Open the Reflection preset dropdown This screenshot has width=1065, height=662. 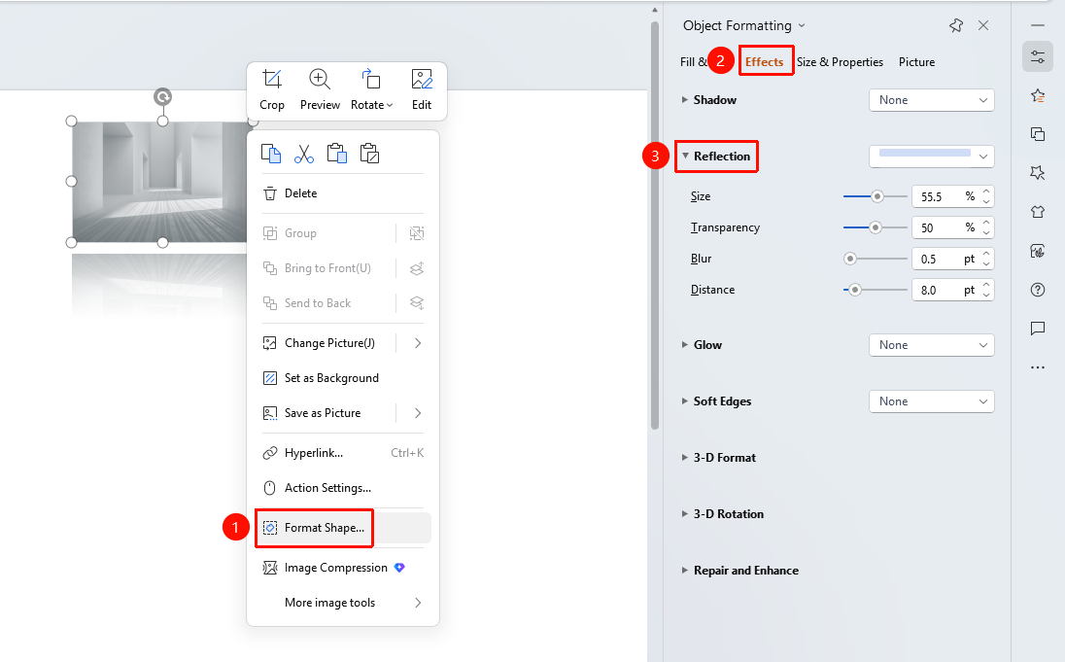pos(931,157)
